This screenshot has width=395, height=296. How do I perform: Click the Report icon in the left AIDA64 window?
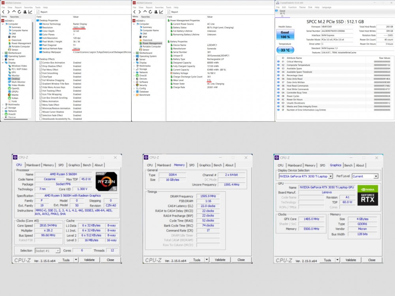38,12
